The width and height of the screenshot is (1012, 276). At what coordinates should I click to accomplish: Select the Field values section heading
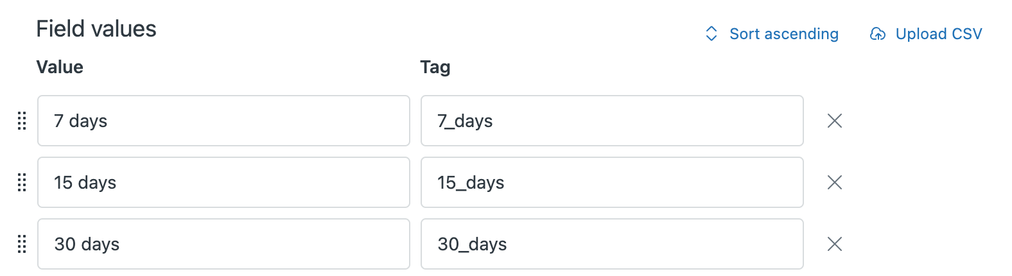(x=96, y=29)
